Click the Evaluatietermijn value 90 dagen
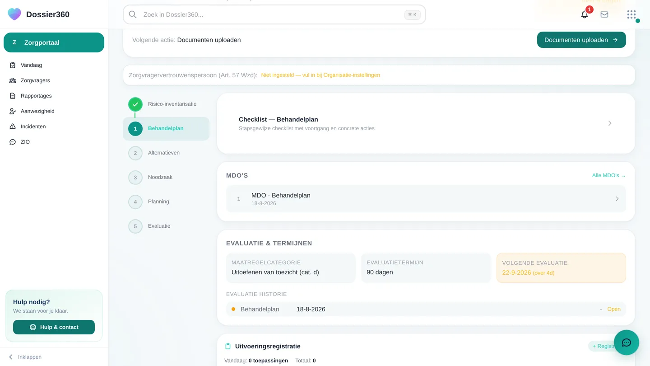The width and height of the screenshot is (650, 366). pyautogui.click(x=380, y=272)
